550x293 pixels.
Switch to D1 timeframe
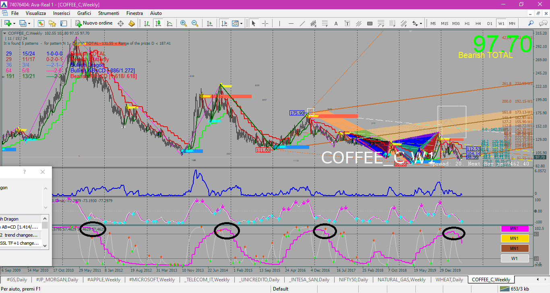(x=490, y=23)
